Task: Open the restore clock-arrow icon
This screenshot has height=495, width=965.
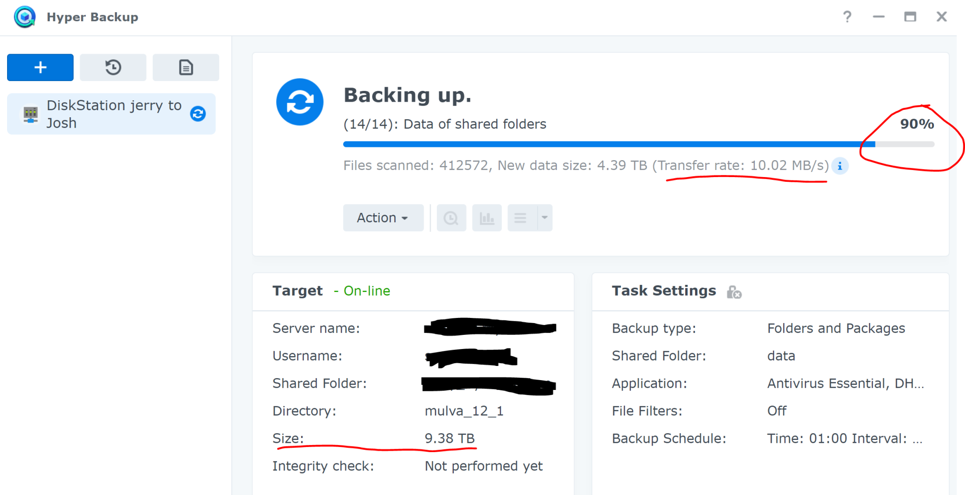Action: (113, 67)
